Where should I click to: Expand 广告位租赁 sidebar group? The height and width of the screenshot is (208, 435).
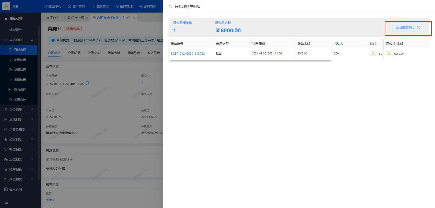tap(19, 129)
